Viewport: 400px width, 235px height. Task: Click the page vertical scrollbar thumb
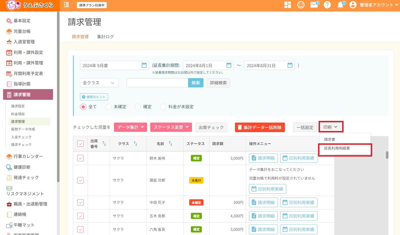coord(387,155)
